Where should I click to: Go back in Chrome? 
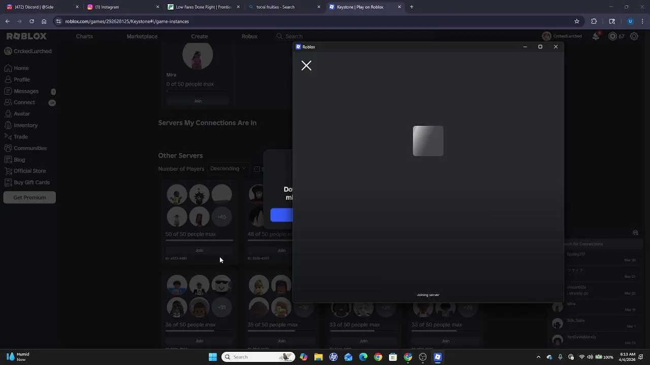[8, 21]
